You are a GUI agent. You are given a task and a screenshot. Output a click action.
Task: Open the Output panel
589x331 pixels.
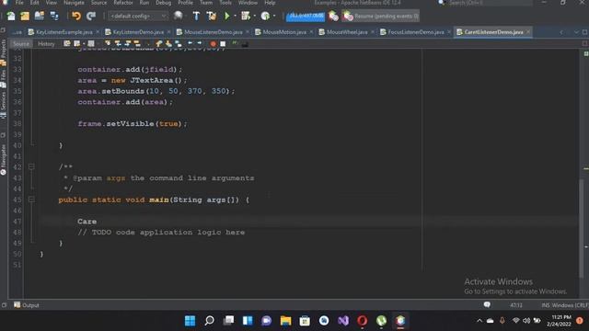[x=27, y=305]
